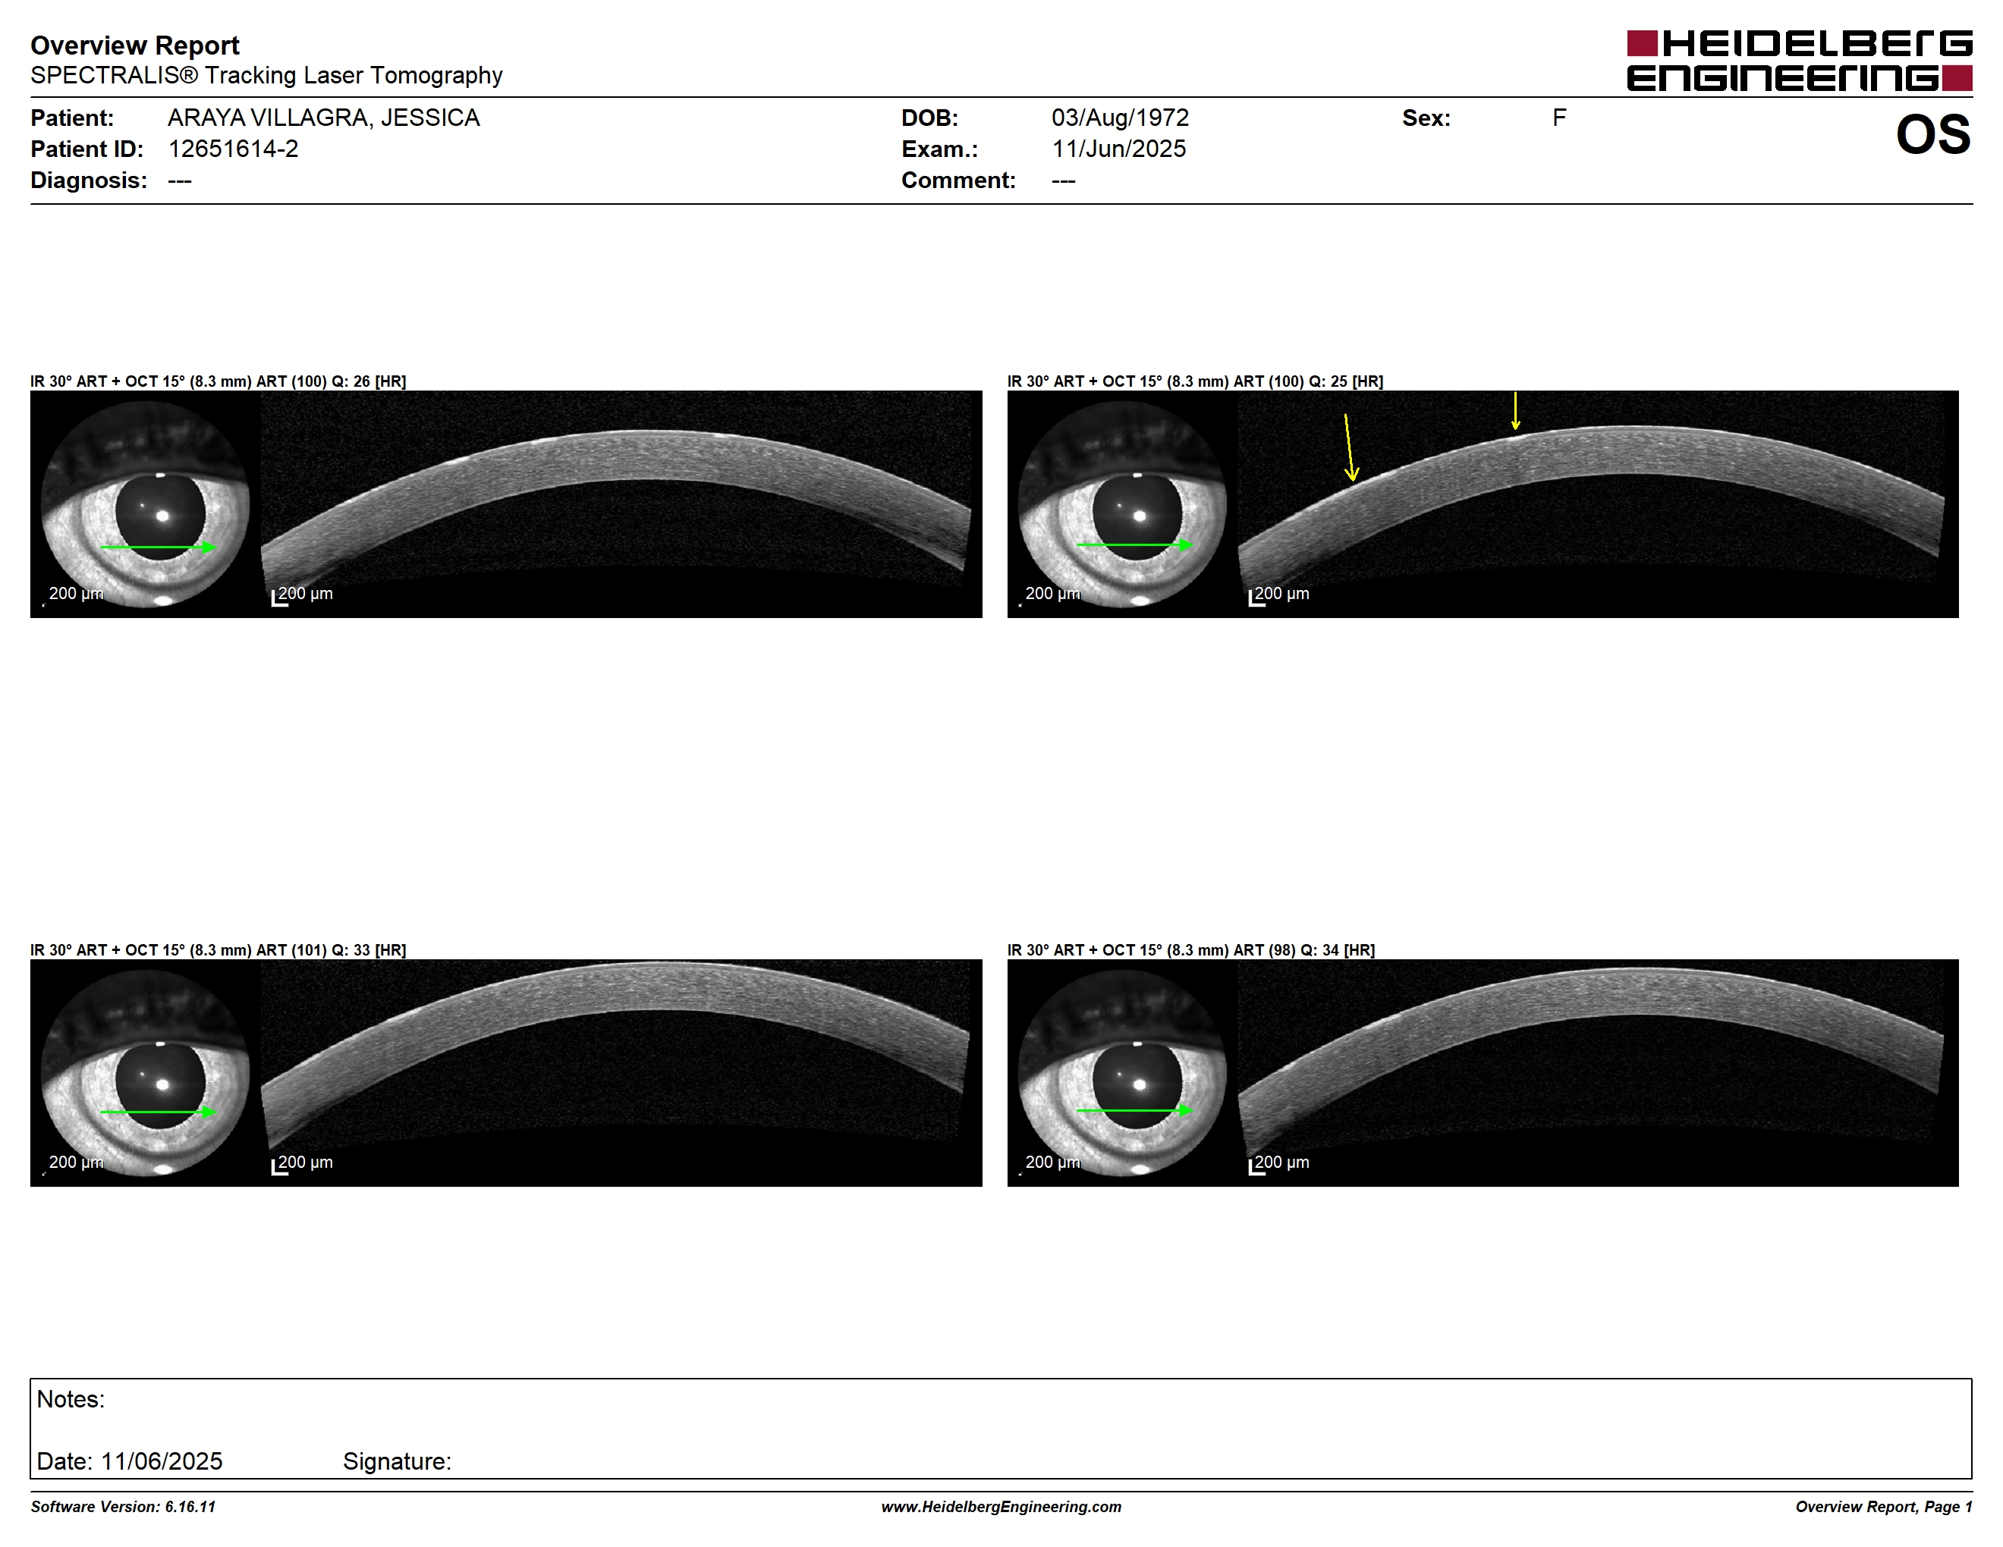Click the 'Signature:' field
The image size is (2003, 1547).
point(397,1462)
